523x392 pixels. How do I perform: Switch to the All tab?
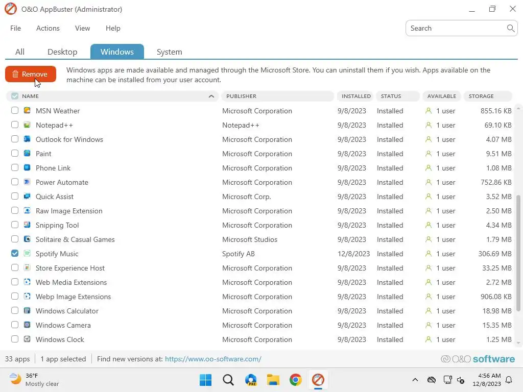tap(20, 52)
